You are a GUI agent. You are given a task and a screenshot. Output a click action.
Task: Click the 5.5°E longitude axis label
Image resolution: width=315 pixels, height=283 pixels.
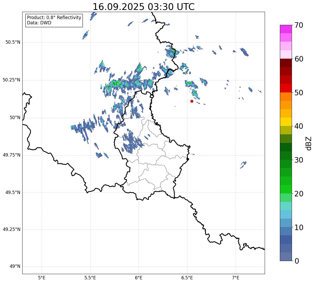tap(90, 278)
